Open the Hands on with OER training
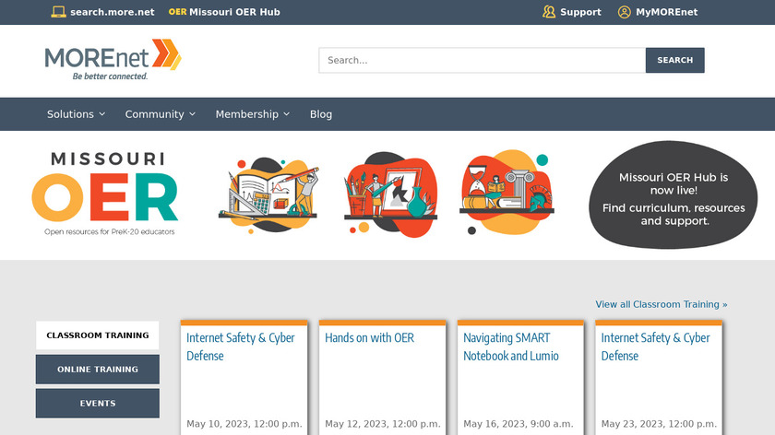Image resolution: width=775 pixels, height=435 pixels. coord(369,338)
